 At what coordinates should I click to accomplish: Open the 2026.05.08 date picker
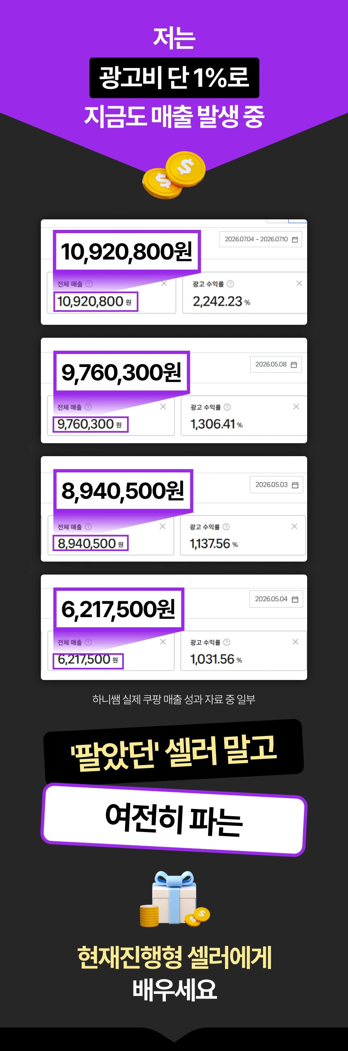276,365
